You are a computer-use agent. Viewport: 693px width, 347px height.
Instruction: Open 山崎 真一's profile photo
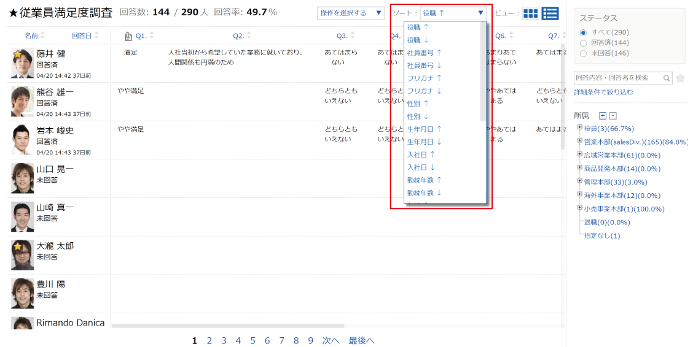tap(22, 216)
